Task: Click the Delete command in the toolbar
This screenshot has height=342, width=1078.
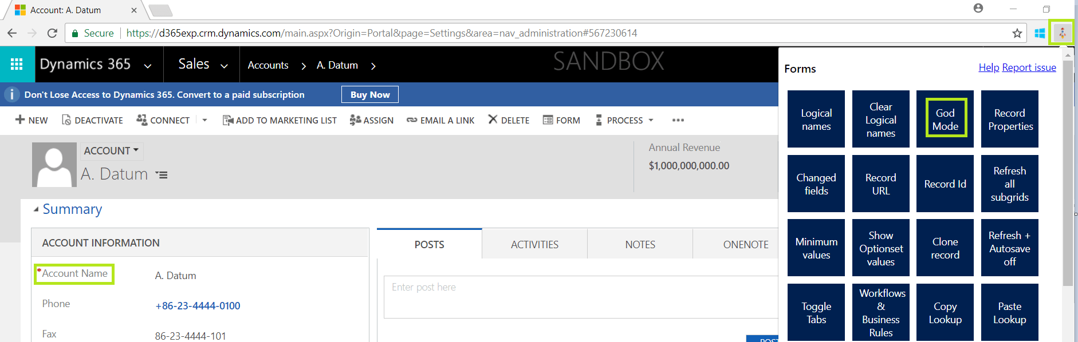Action: pyautogui.click(x=509, y=120)
